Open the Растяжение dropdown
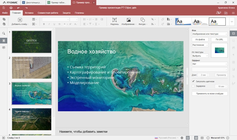Image resolution: width=237 pixels, height=140 pixels. tap(200, 45)
